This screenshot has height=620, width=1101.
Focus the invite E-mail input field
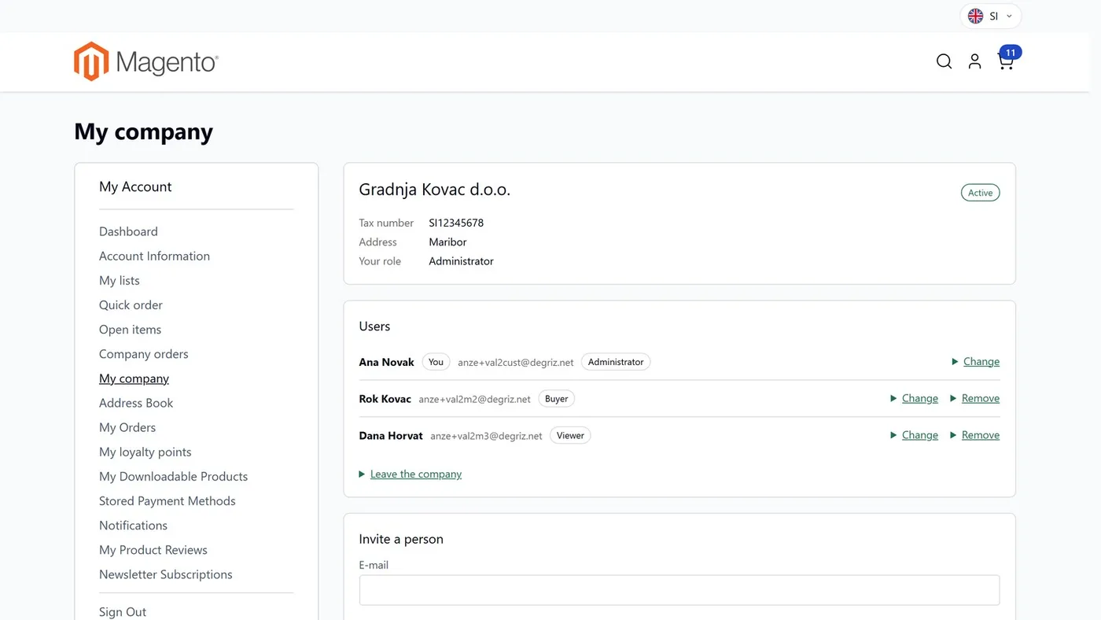[x=679, y=590]
